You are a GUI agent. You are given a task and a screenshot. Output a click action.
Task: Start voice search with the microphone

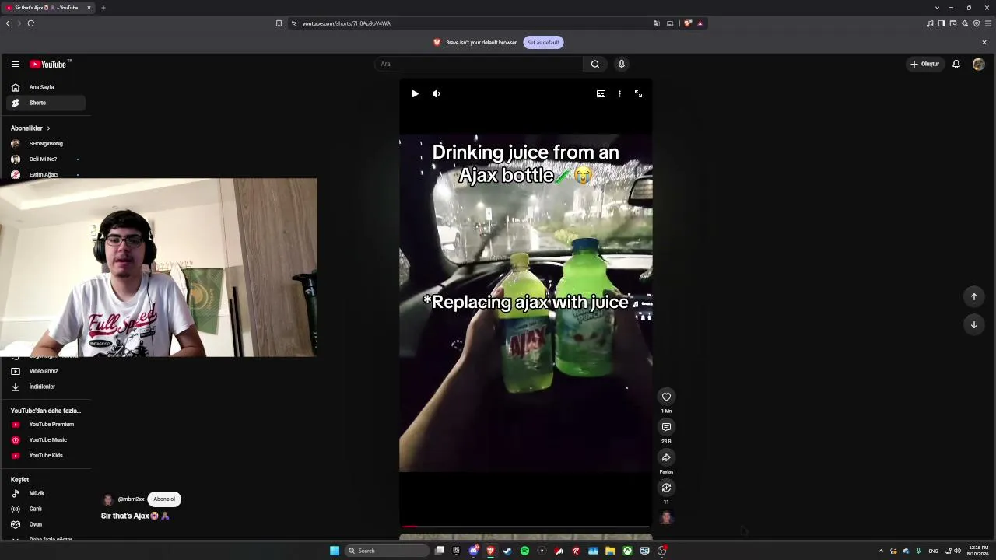pos(621,64)
